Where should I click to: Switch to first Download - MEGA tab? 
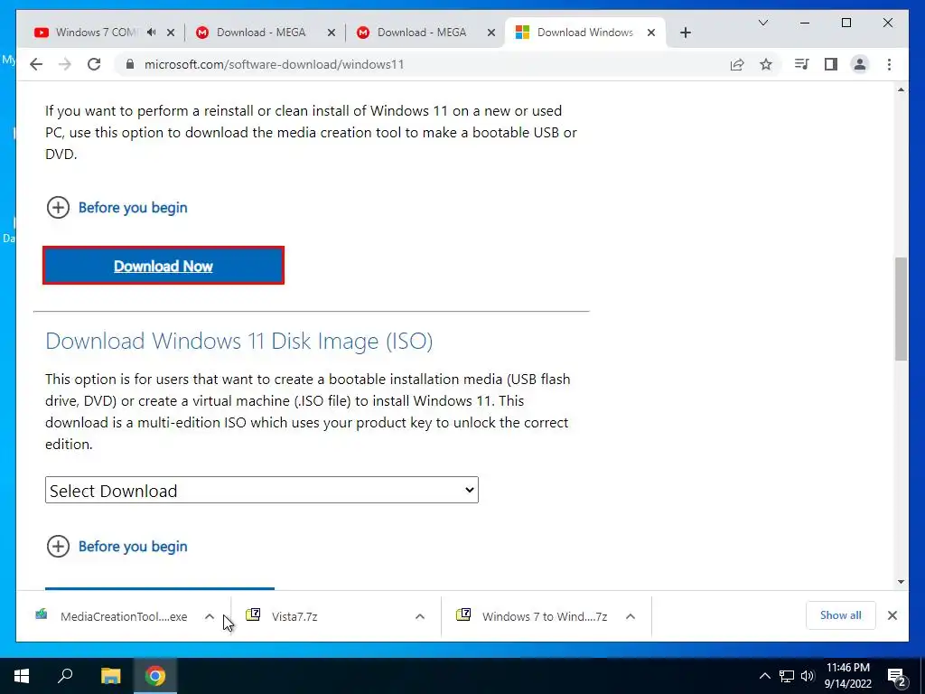261,33
